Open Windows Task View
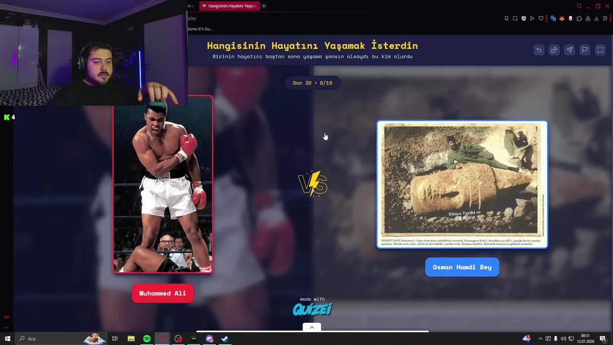This screenshot has width=613, height=345. coord(115,338)
